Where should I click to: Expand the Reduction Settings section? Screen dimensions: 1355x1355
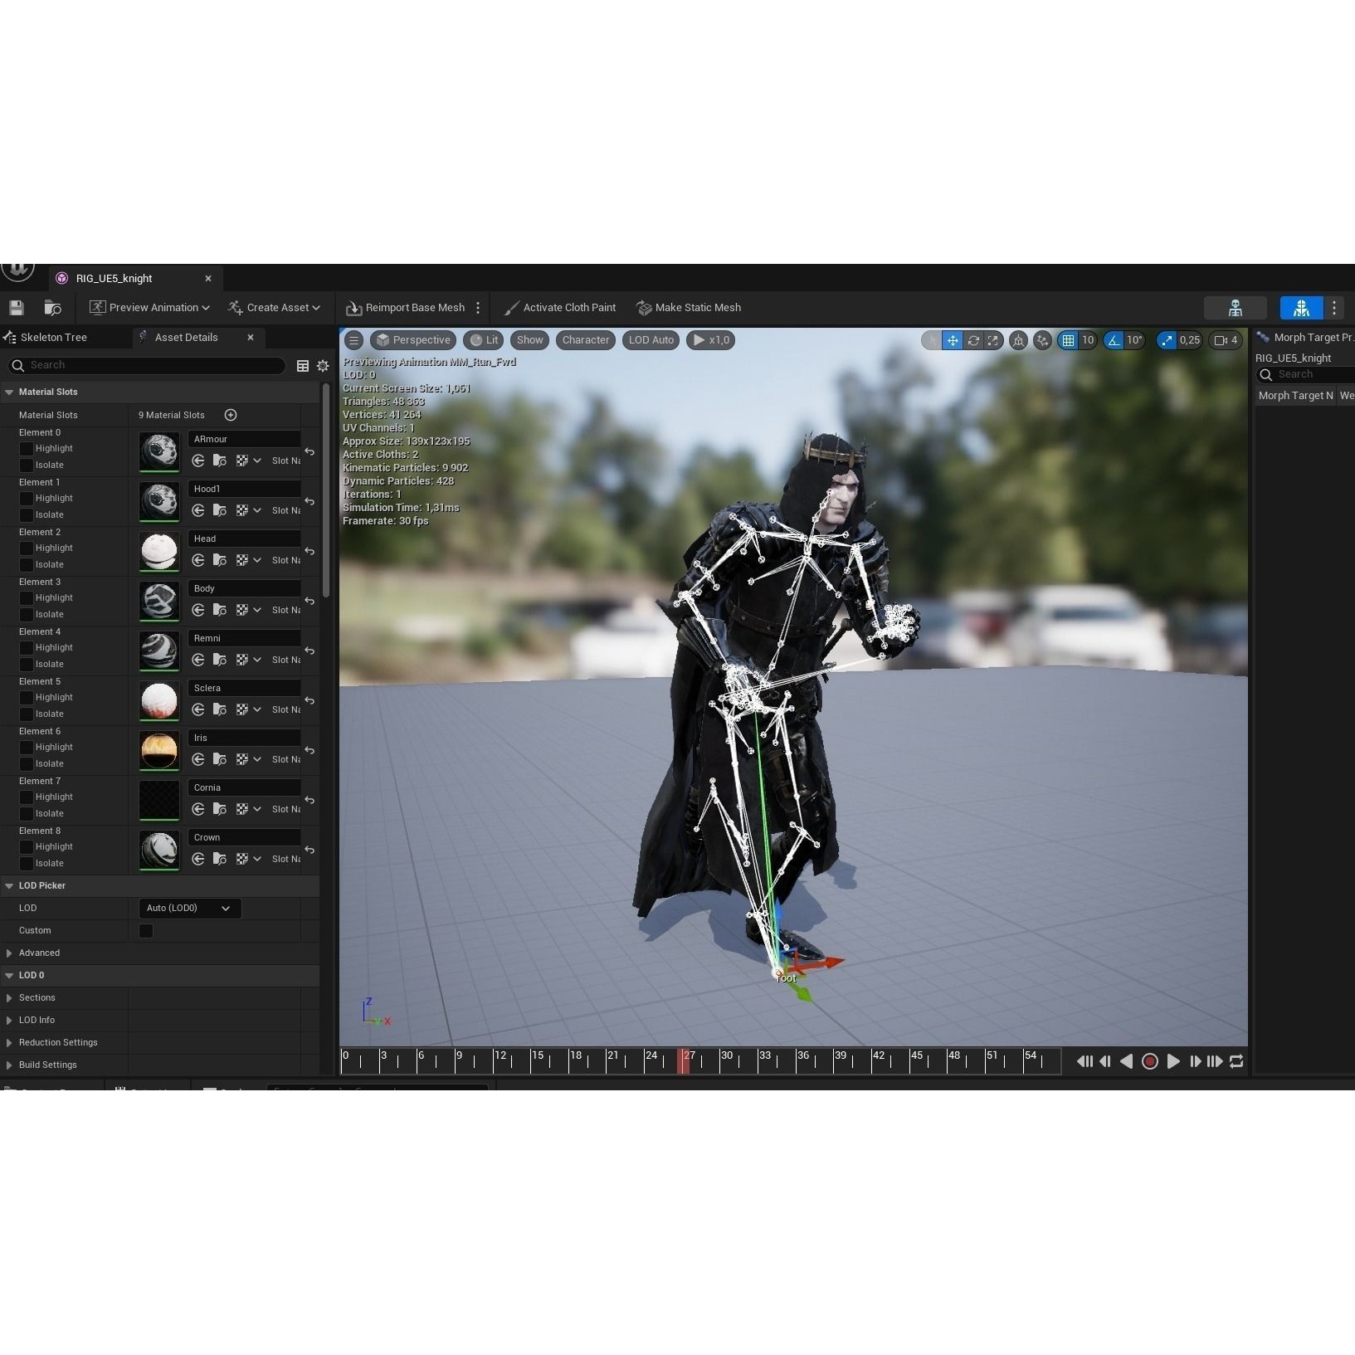57,1042
